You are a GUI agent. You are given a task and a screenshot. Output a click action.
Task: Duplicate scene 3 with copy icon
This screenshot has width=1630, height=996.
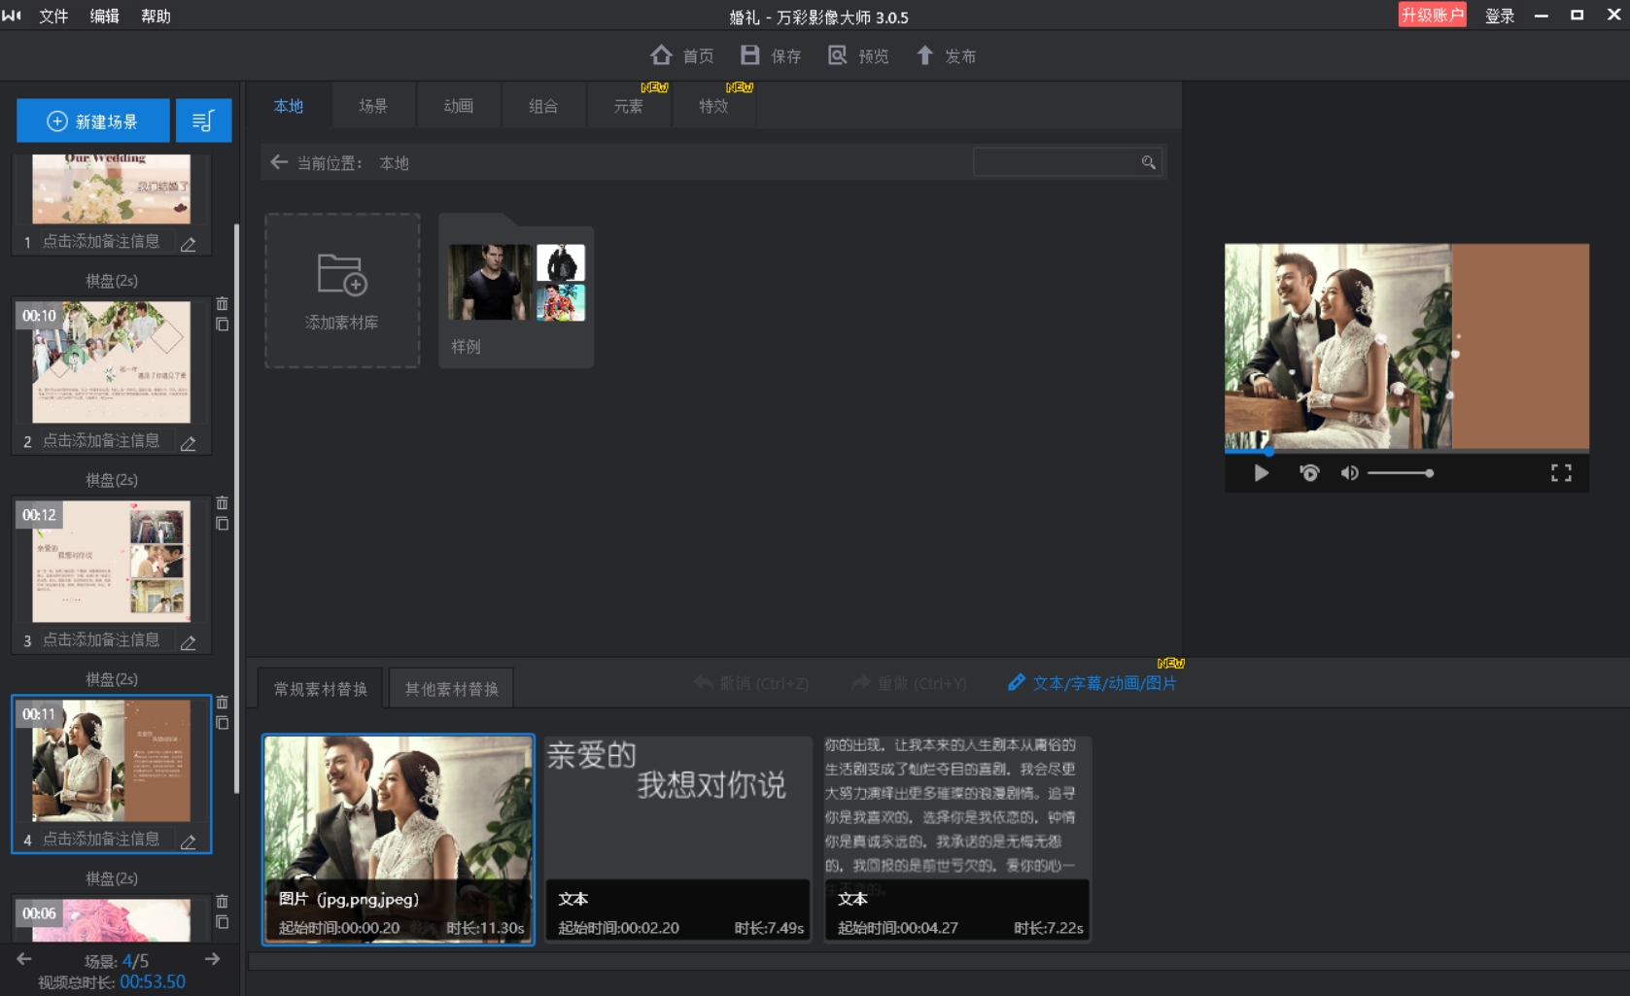tap(222, 524)
